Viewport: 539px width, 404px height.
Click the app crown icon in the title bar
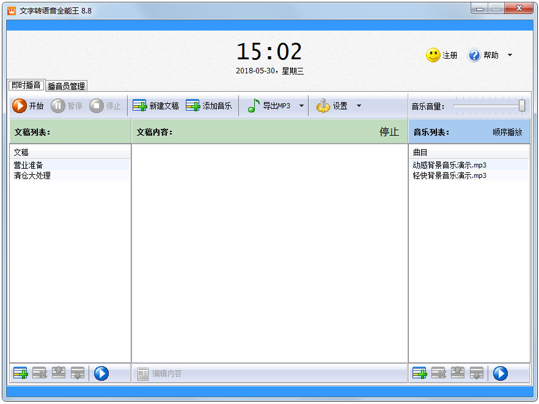coord(12,11)
